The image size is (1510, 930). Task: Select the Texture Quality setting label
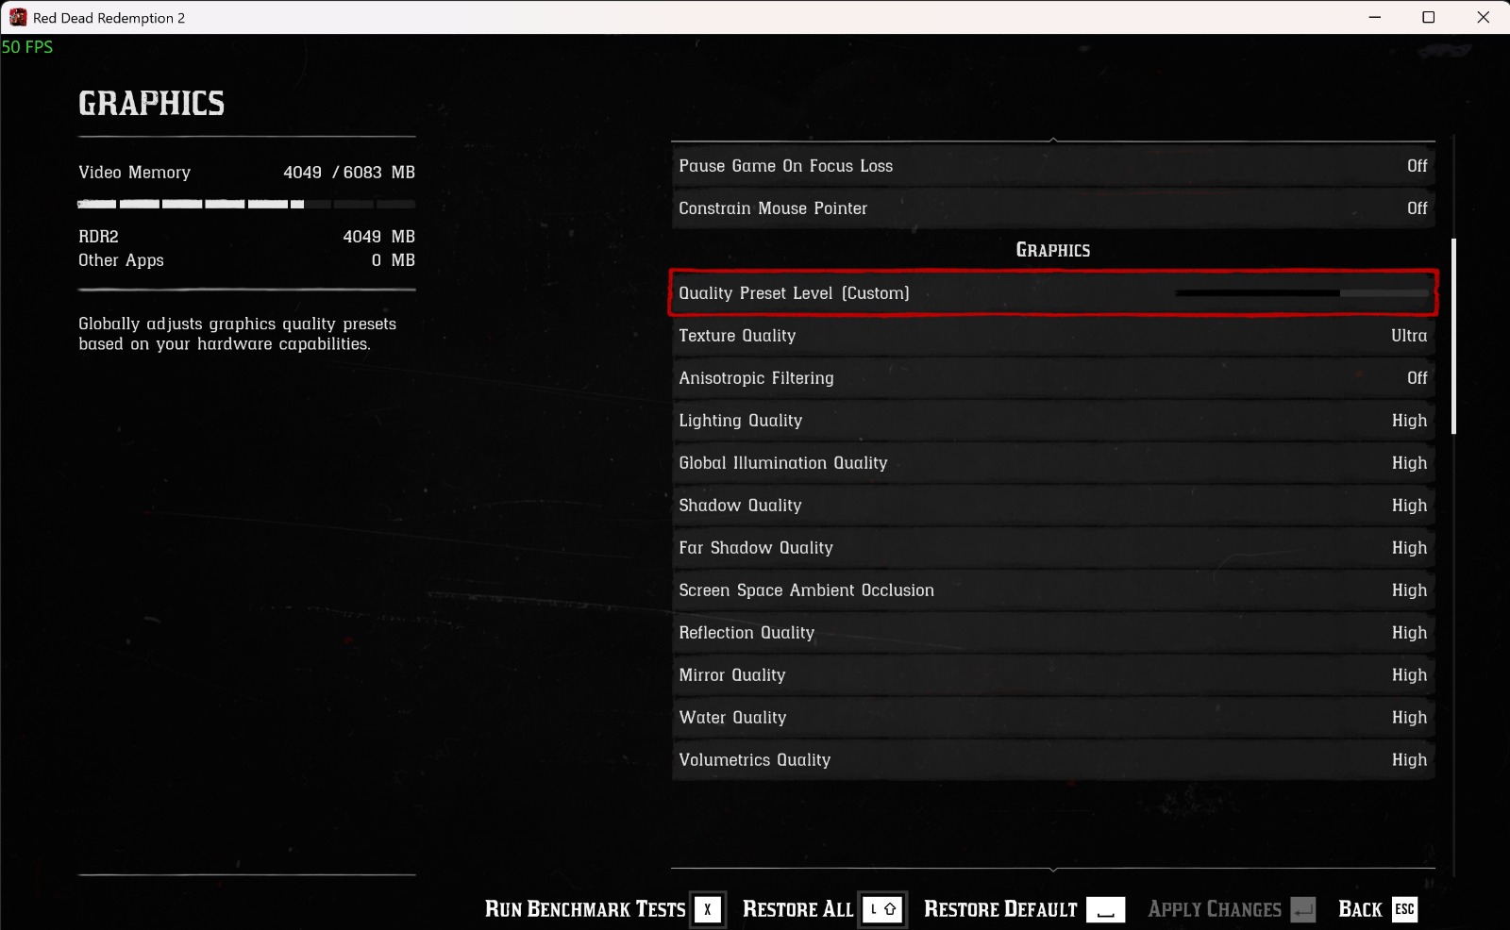click(x=737, y=336)
